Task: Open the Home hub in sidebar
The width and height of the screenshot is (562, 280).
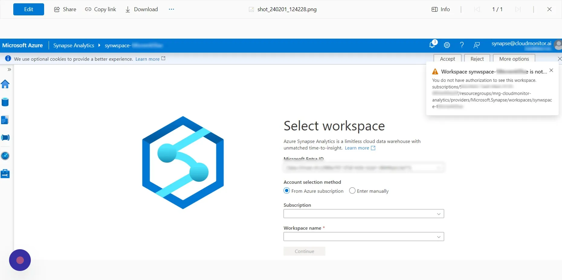Action: (x=5, y=84)
